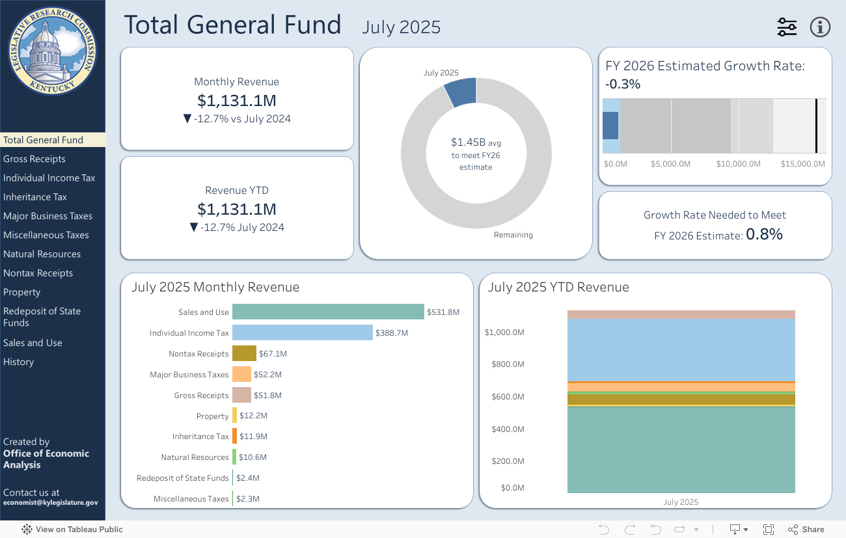Viewport: 846px width, 538px height.
Task: Click the July 2025 donut chart slice
Action: tap(461, 92)
